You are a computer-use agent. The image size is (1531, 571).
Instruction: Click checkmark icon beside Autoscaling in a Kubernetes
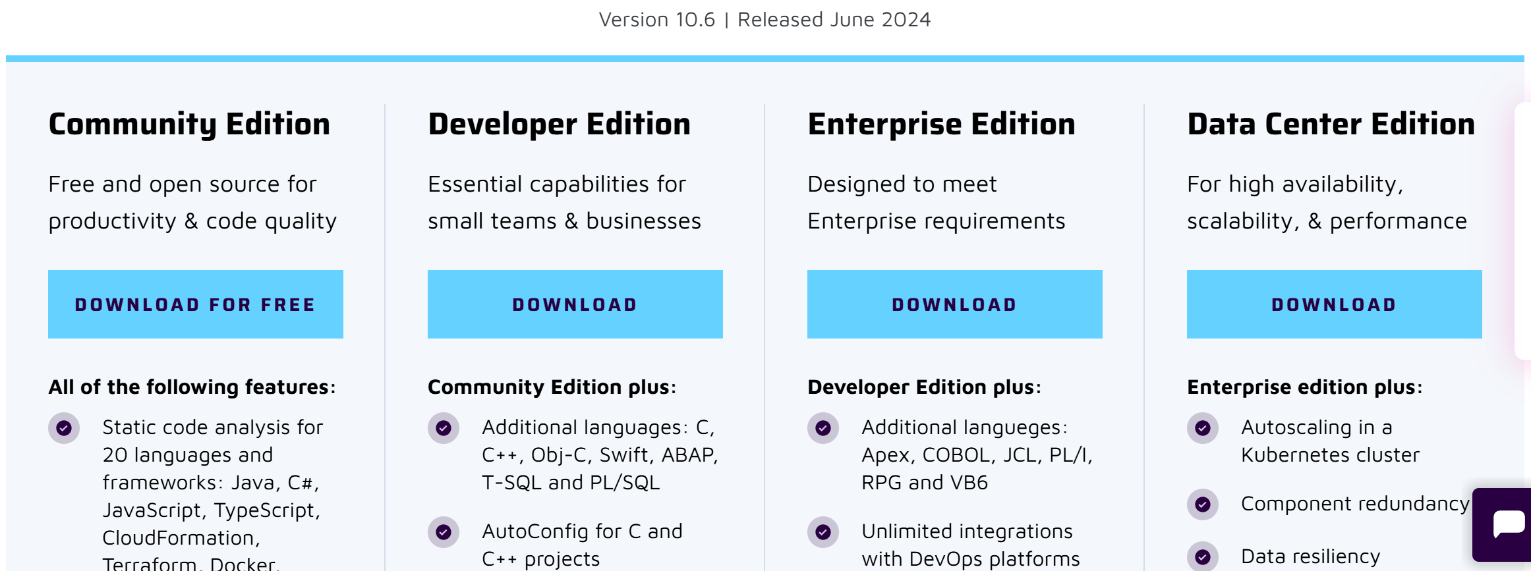click(x=1203, y=428)
